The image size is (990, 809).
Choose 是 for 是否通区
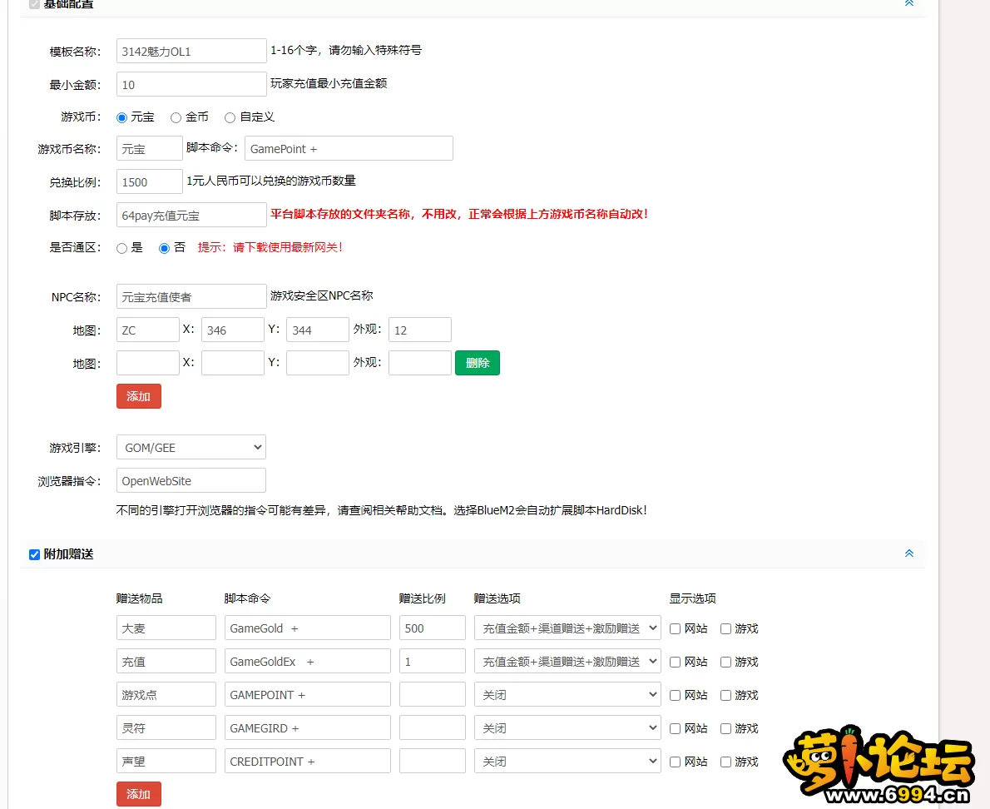(x=121, y=248)
